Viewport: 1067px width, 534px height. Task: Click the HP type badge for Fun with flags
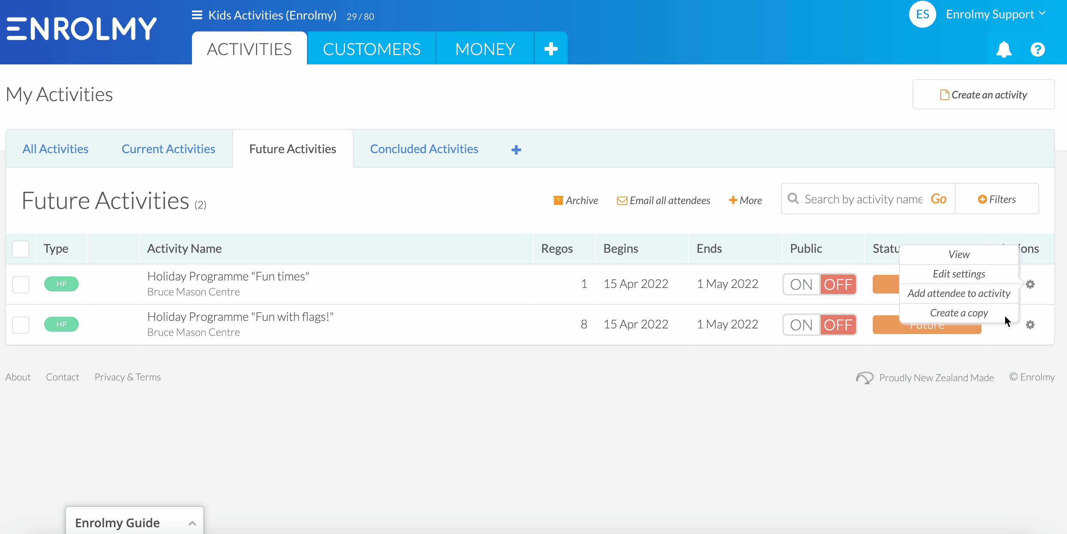coord(61,324)
